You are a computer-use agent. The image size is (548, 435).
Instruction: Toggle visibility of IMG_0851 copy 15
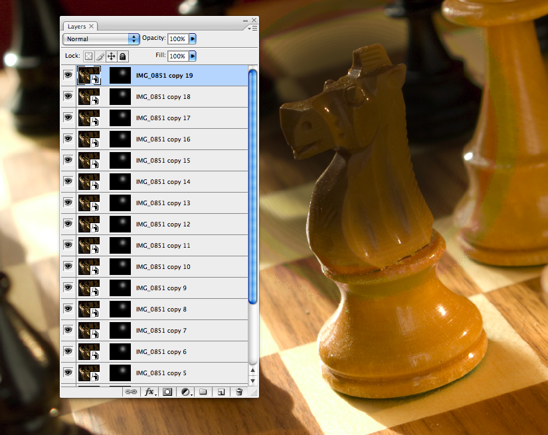point(68,160)
